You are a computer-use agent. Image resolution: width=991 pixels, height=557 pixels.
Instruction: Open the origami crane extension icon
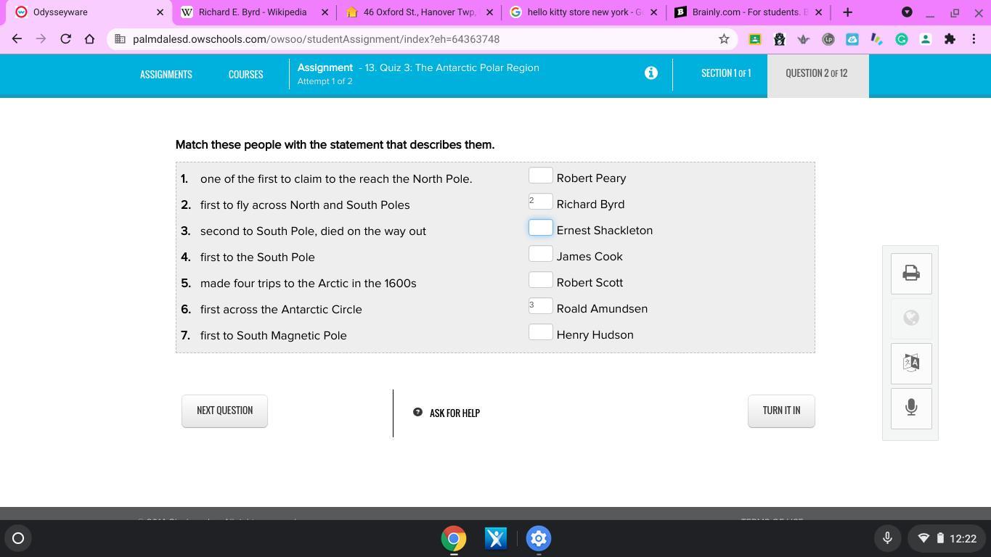click(804, 39)
